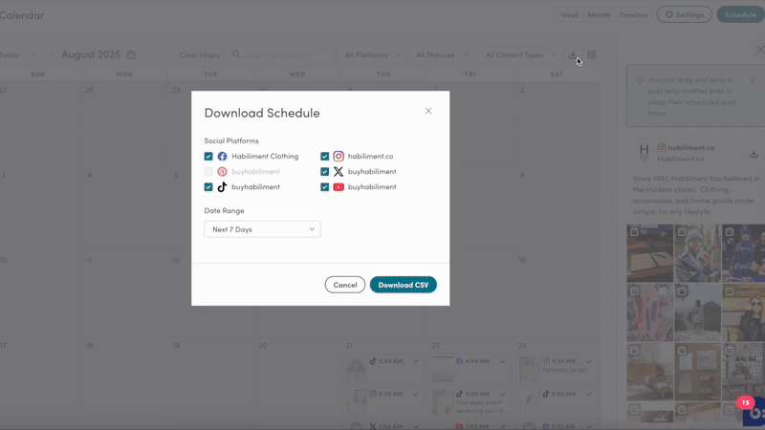Screen dimensions: 765x430
Task: Jump to Today in the calendar
Action: (x=10, y=55)
